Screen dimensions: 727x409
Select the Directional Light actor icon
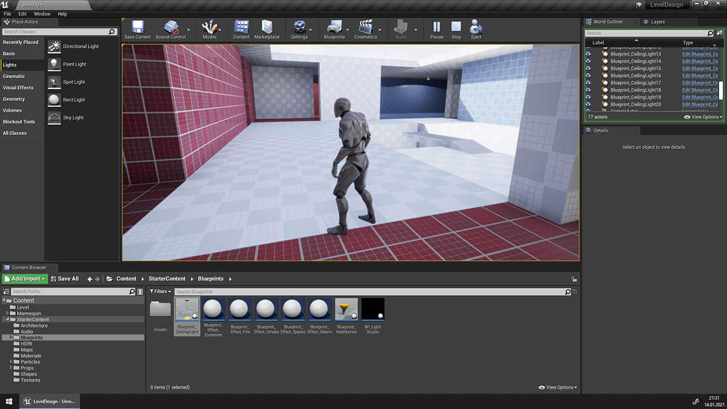[55, 47]
